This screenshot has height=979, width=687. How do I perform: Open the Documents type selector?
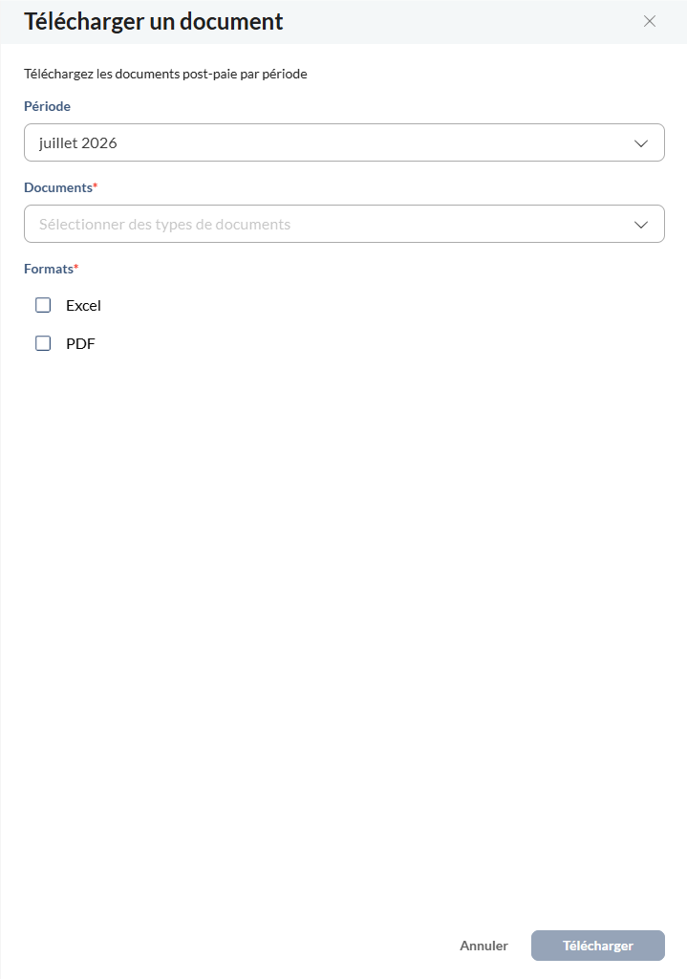[x=344, y=224]
